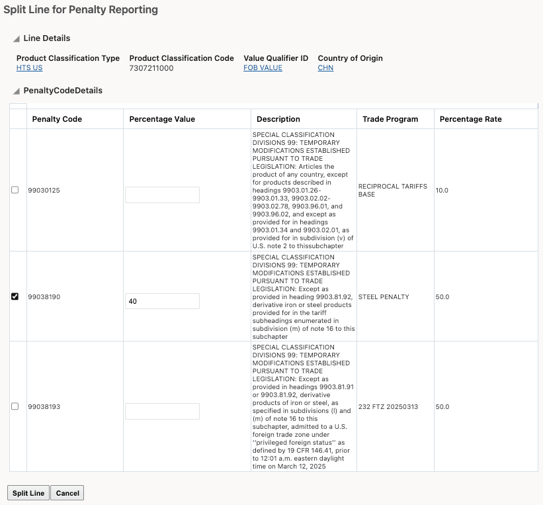The height and width of the screenshot is (505, 543).
Task: Open the HTS US classification link
Action: coord(28,68)
